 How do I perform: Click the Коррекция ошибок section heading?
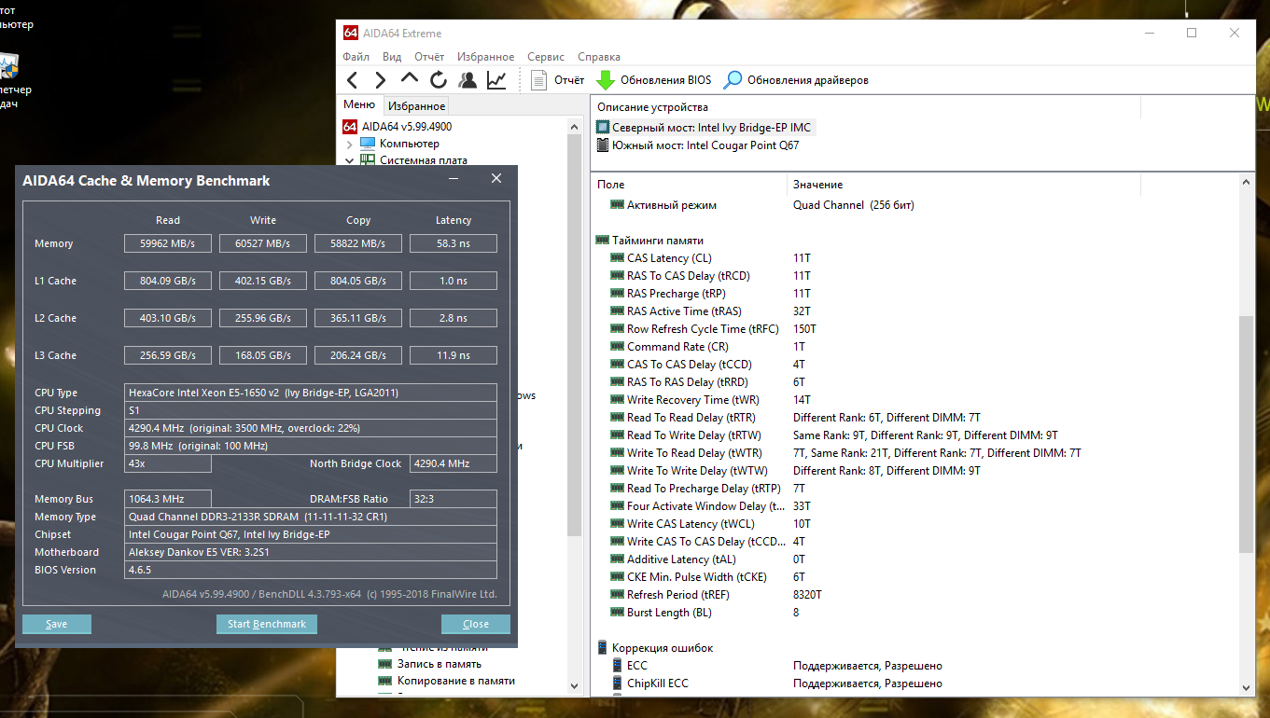click(654, 648)
